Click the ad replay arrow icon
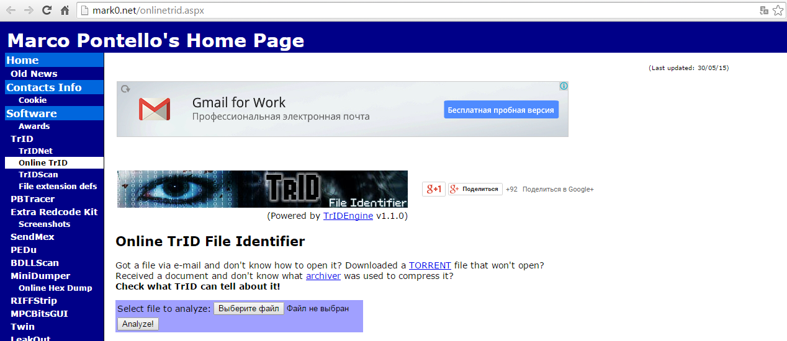 (x=125, y=89)
